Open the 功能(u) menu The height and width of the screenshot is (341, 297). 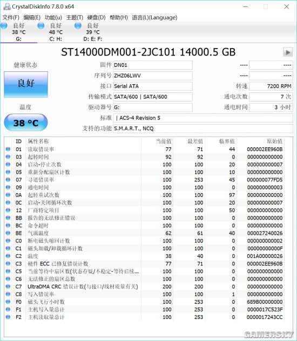(53, 17)
